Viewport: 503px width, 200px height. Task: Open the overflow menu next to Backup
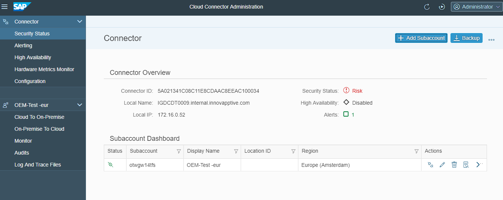coord(491,39)
